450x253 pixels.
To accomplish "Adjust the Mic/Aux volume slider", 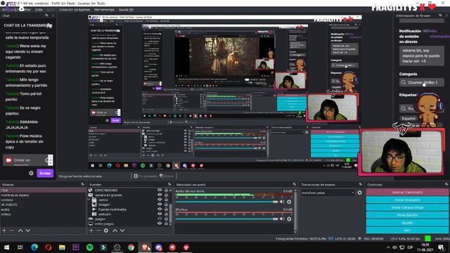I will click(x=226, y=219).
